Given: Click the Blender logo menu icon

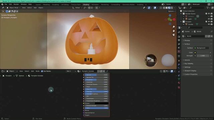Looking at the screenshot, I should tap(2, 4).
